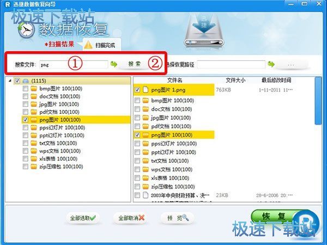Check bmp图片 box in file list
Viewport: 327px width, 245px height.
pyautogui.click(x=137, y=100)
